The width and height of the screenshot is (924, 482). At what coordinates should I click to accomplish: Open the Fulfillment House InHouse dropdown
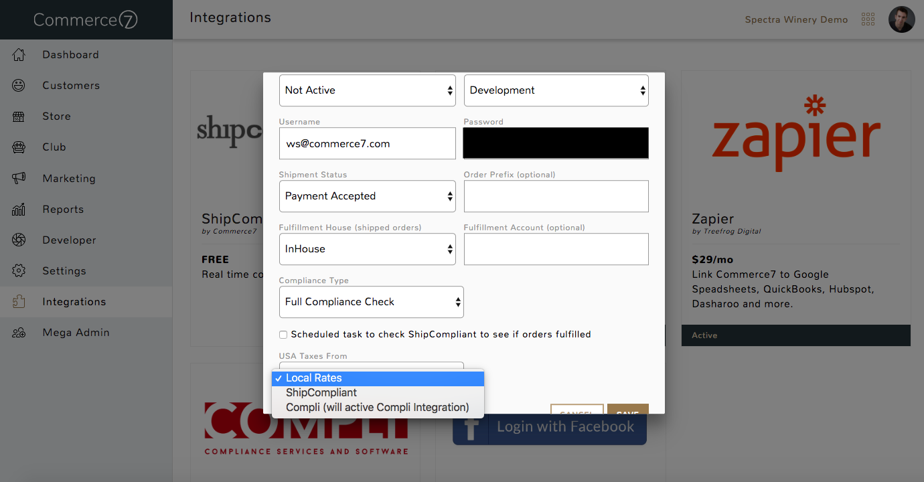pyautogui.click(x=368, y=249)
